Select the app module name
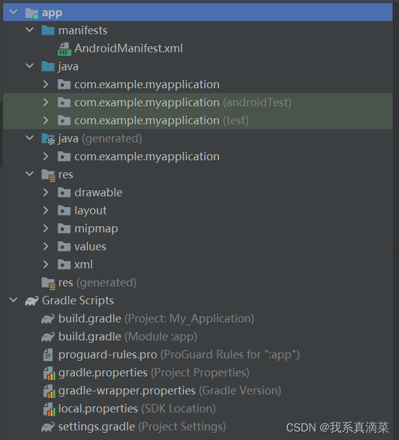Viewport: 399px width, 440px height. pos(52,13)
